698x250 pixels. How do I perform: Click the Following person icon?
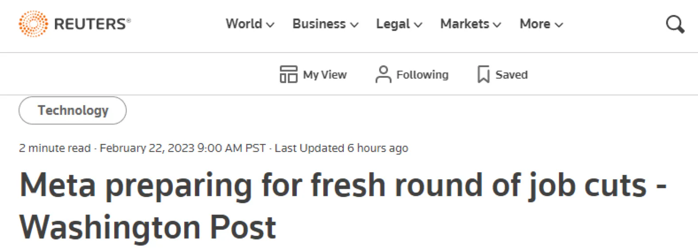click(383, 74)
